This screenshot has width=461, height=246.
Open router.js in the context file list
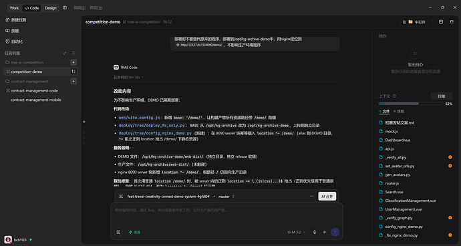(392, 183)
